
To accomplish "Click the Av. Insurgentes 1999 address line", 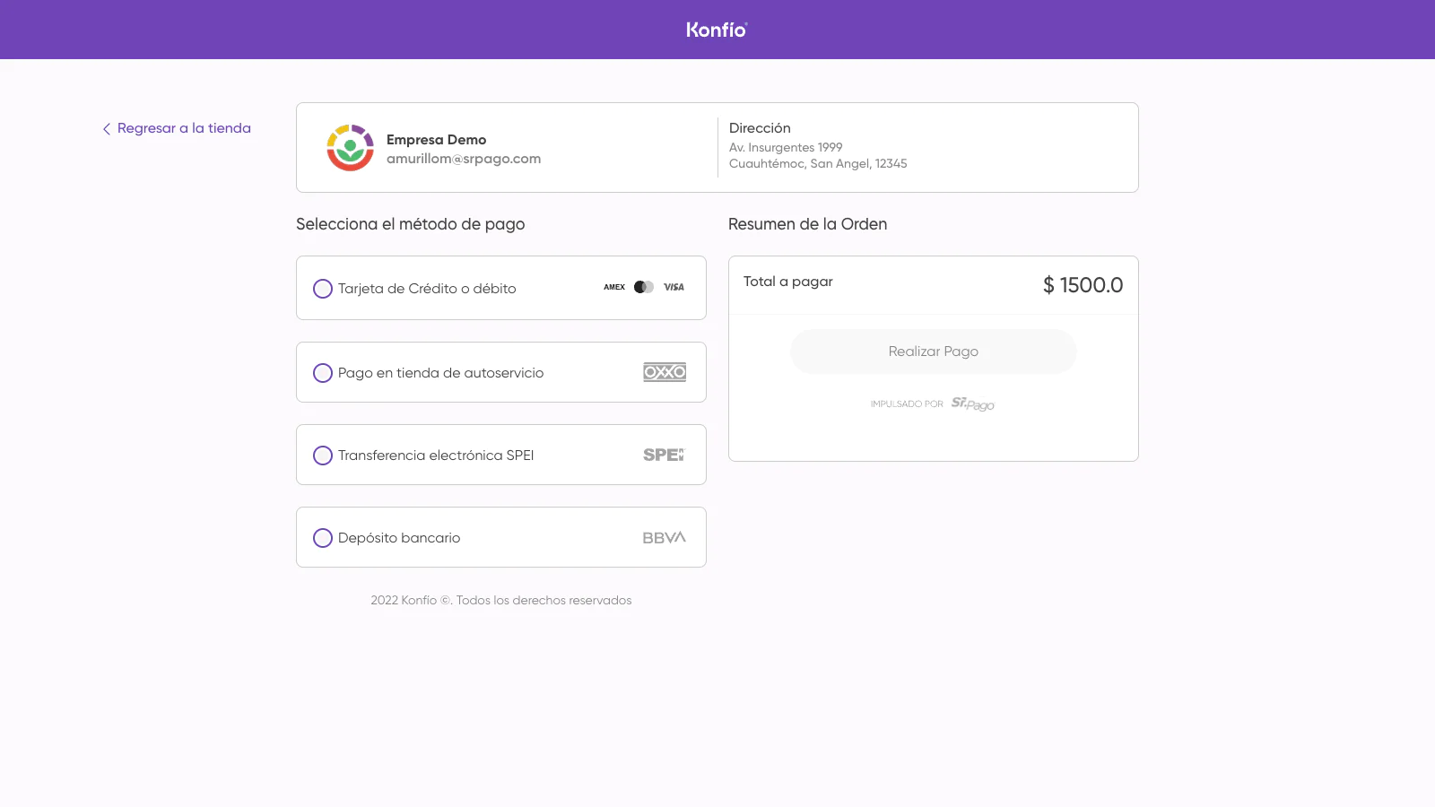I will click(786, 147).
